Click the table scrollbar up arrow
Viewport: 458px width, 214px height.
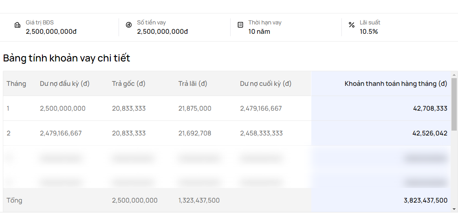pyautogui.click(x=454, y=75)
